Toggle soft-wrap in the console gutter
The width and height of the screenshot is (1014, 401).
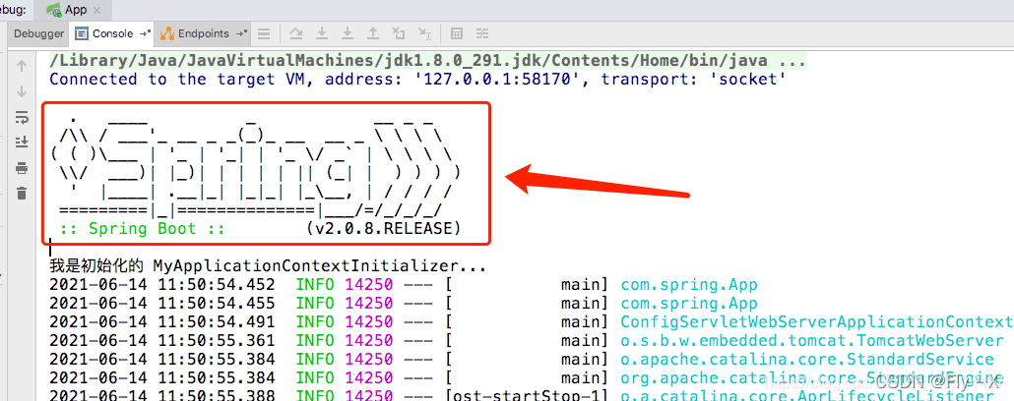pos(22,117)
